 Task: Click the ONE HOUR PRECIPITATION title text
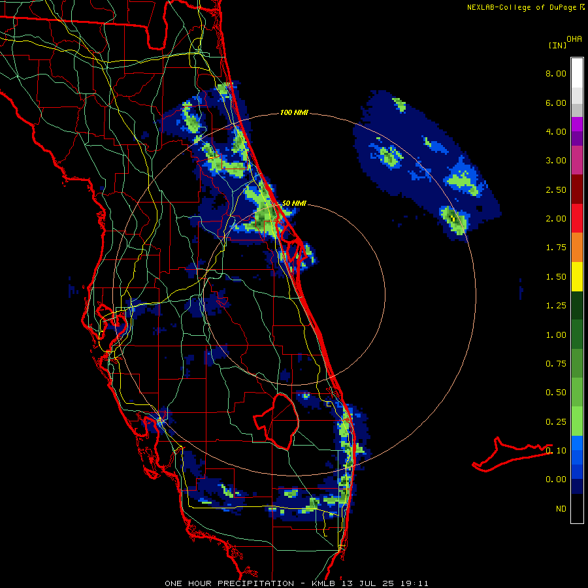(229, 583)
